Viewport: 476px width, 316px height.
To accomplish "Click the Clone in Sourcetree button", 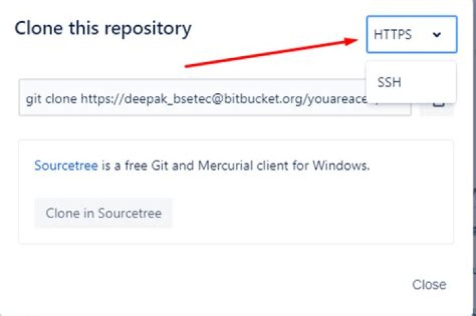I will tap(104, 213).
